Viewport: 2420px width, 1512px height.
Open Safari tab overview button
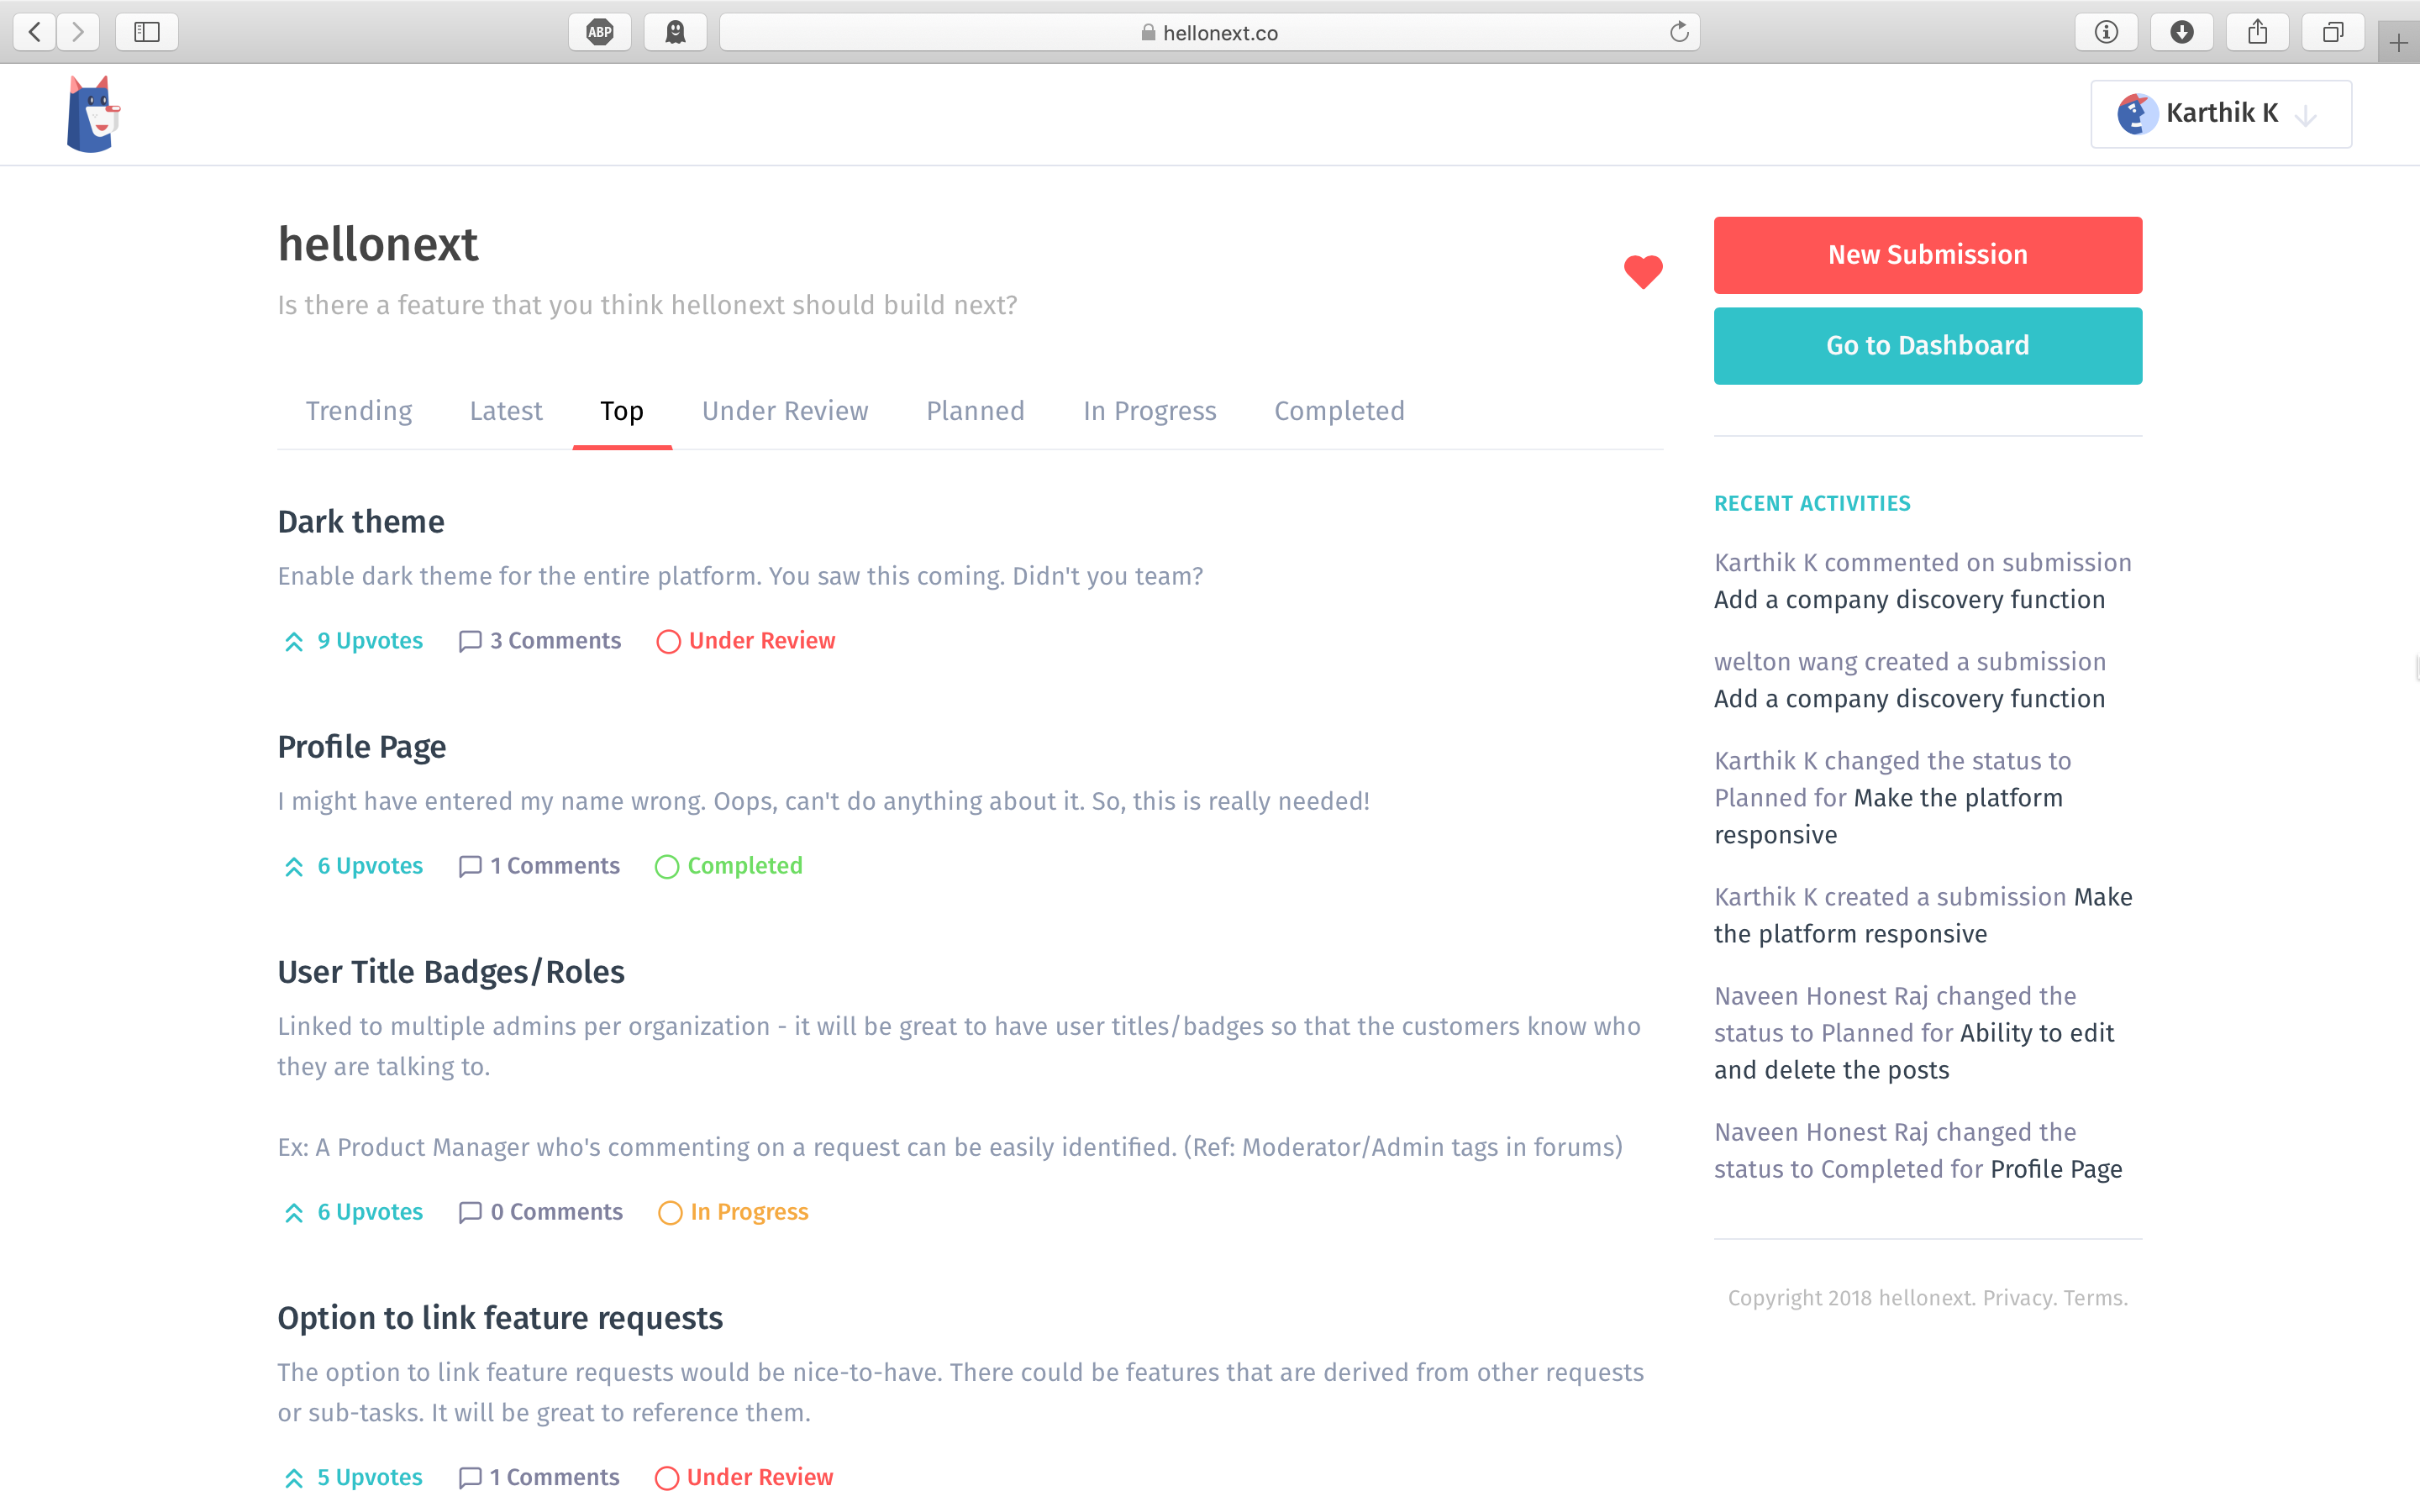2332,32
